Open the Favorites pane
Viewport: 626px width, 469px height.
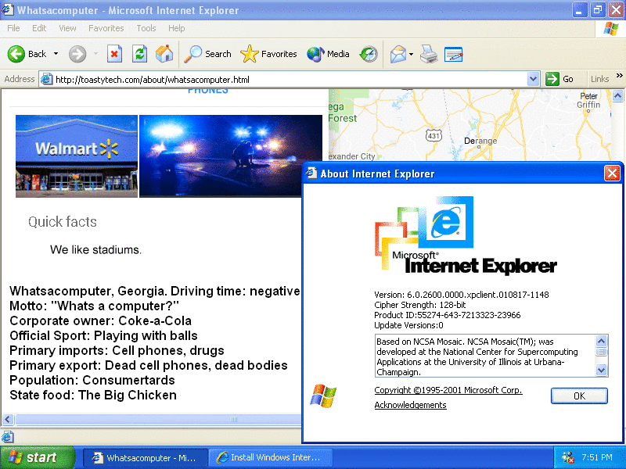268,54
